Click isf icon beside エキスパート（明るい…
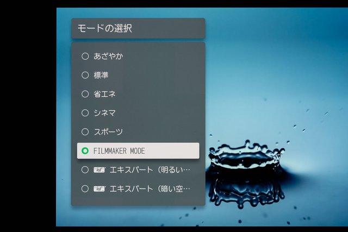This screenshot has height=232, width=348. [x=99, y=170]
